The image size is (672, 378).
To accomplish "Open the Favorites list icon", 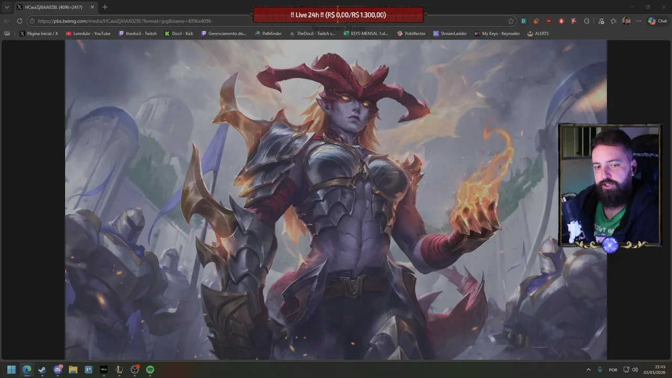I will click(614, 21).
